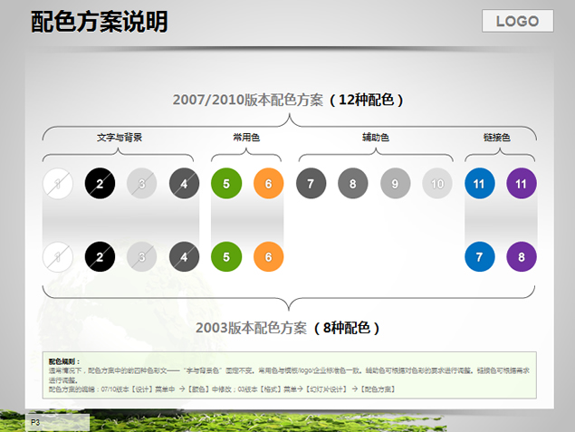Click the purple circle 11 in top row
This screenshot has height=432, width=575.
(522, 183)
